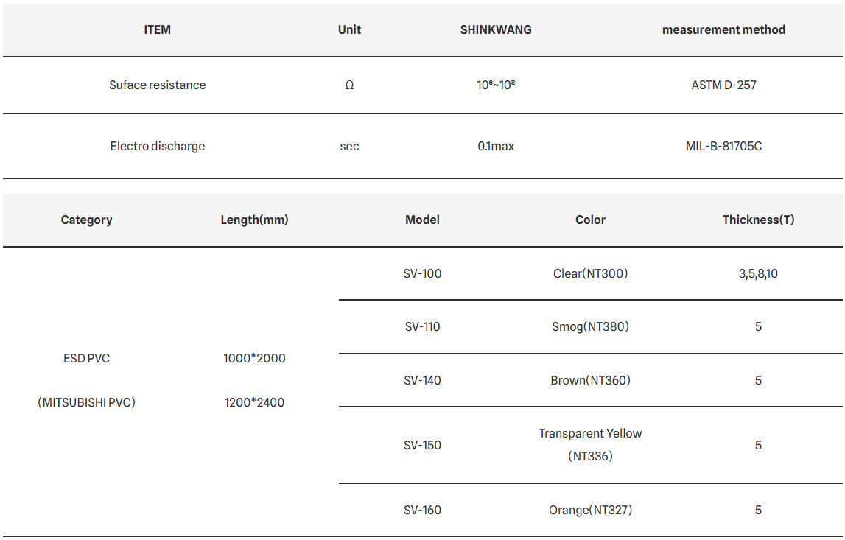
Task: Select the ASTM D-257 cell
Action: tap(723, 85)
